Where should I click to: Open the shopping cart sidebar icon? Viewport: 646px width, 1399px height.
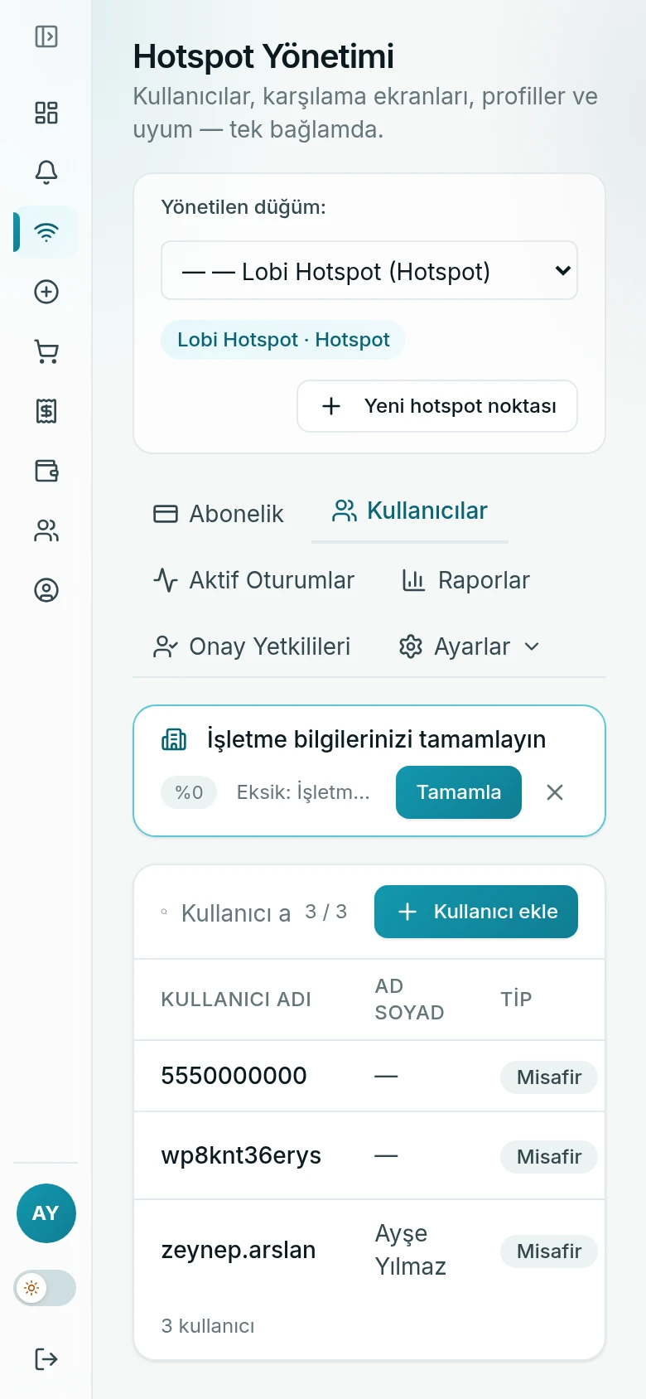pyautogui.click(x=46, y=351)
